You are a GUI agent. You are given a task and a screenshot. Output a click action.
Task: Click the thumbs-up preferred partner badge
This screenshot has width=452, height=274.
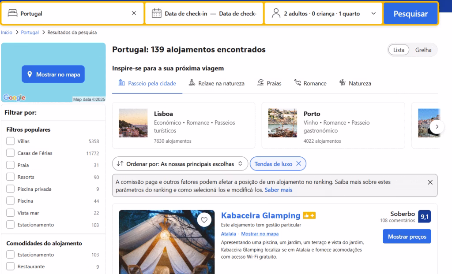[309, 215]
